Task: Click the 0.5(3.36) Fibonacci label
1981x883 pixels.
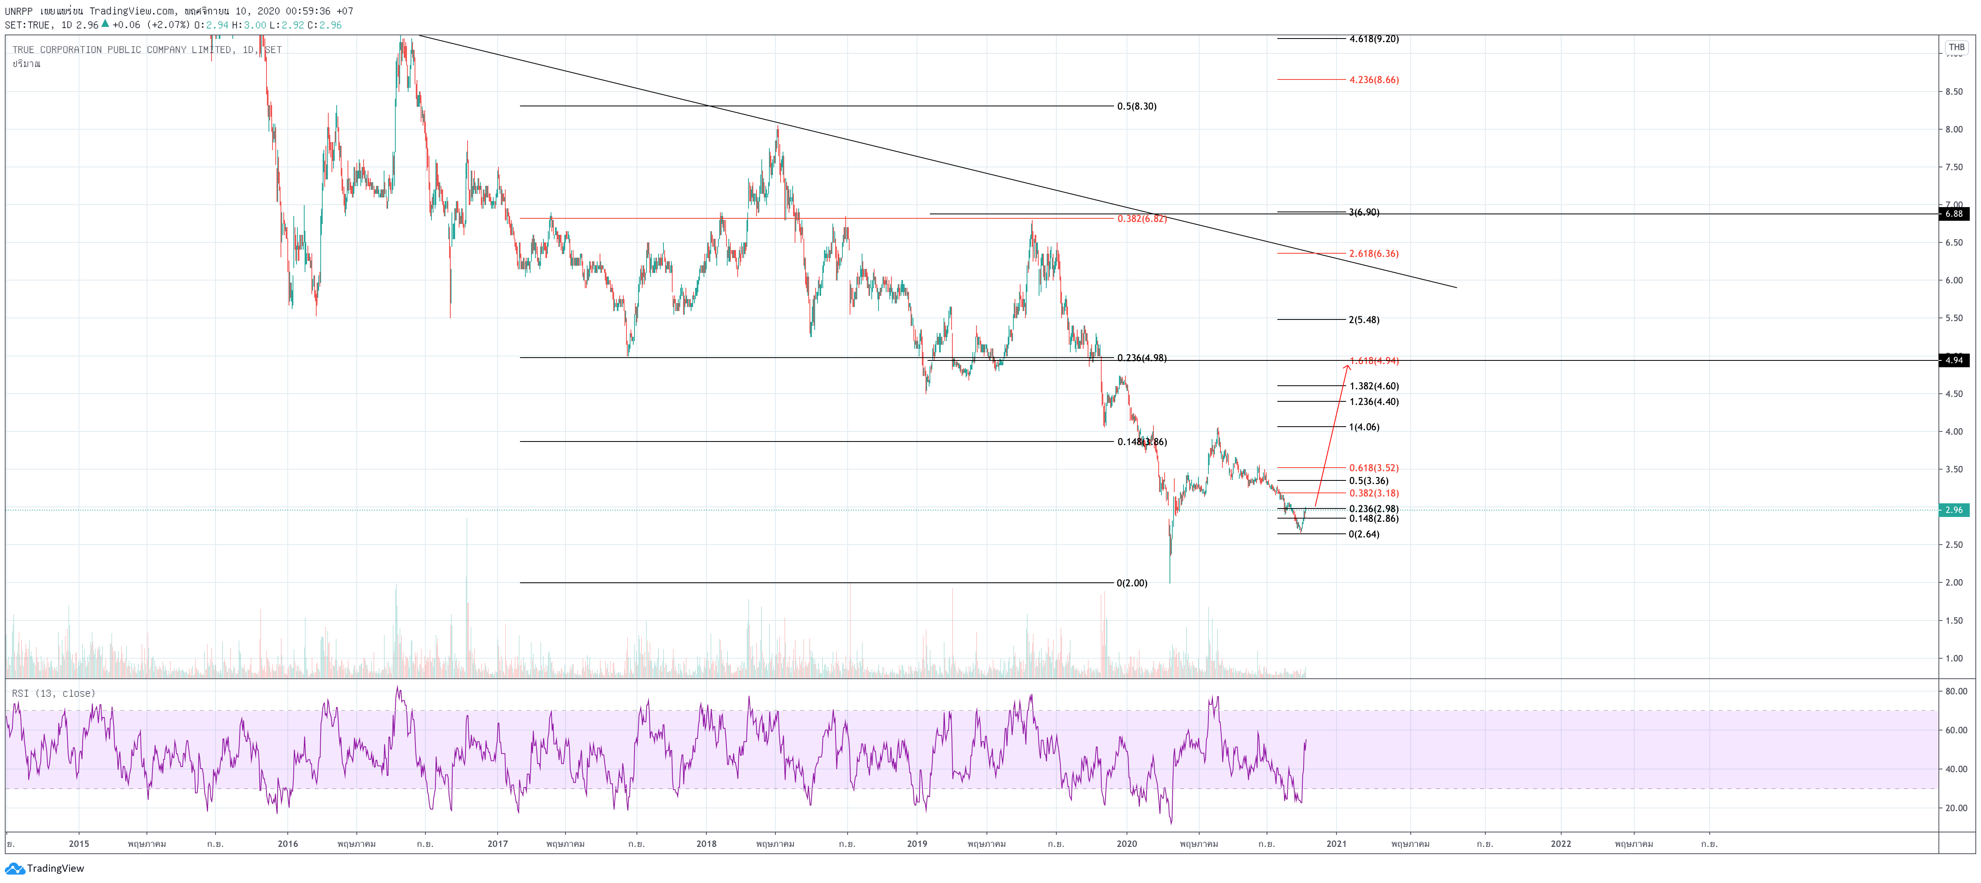Action: point(1368,481)
